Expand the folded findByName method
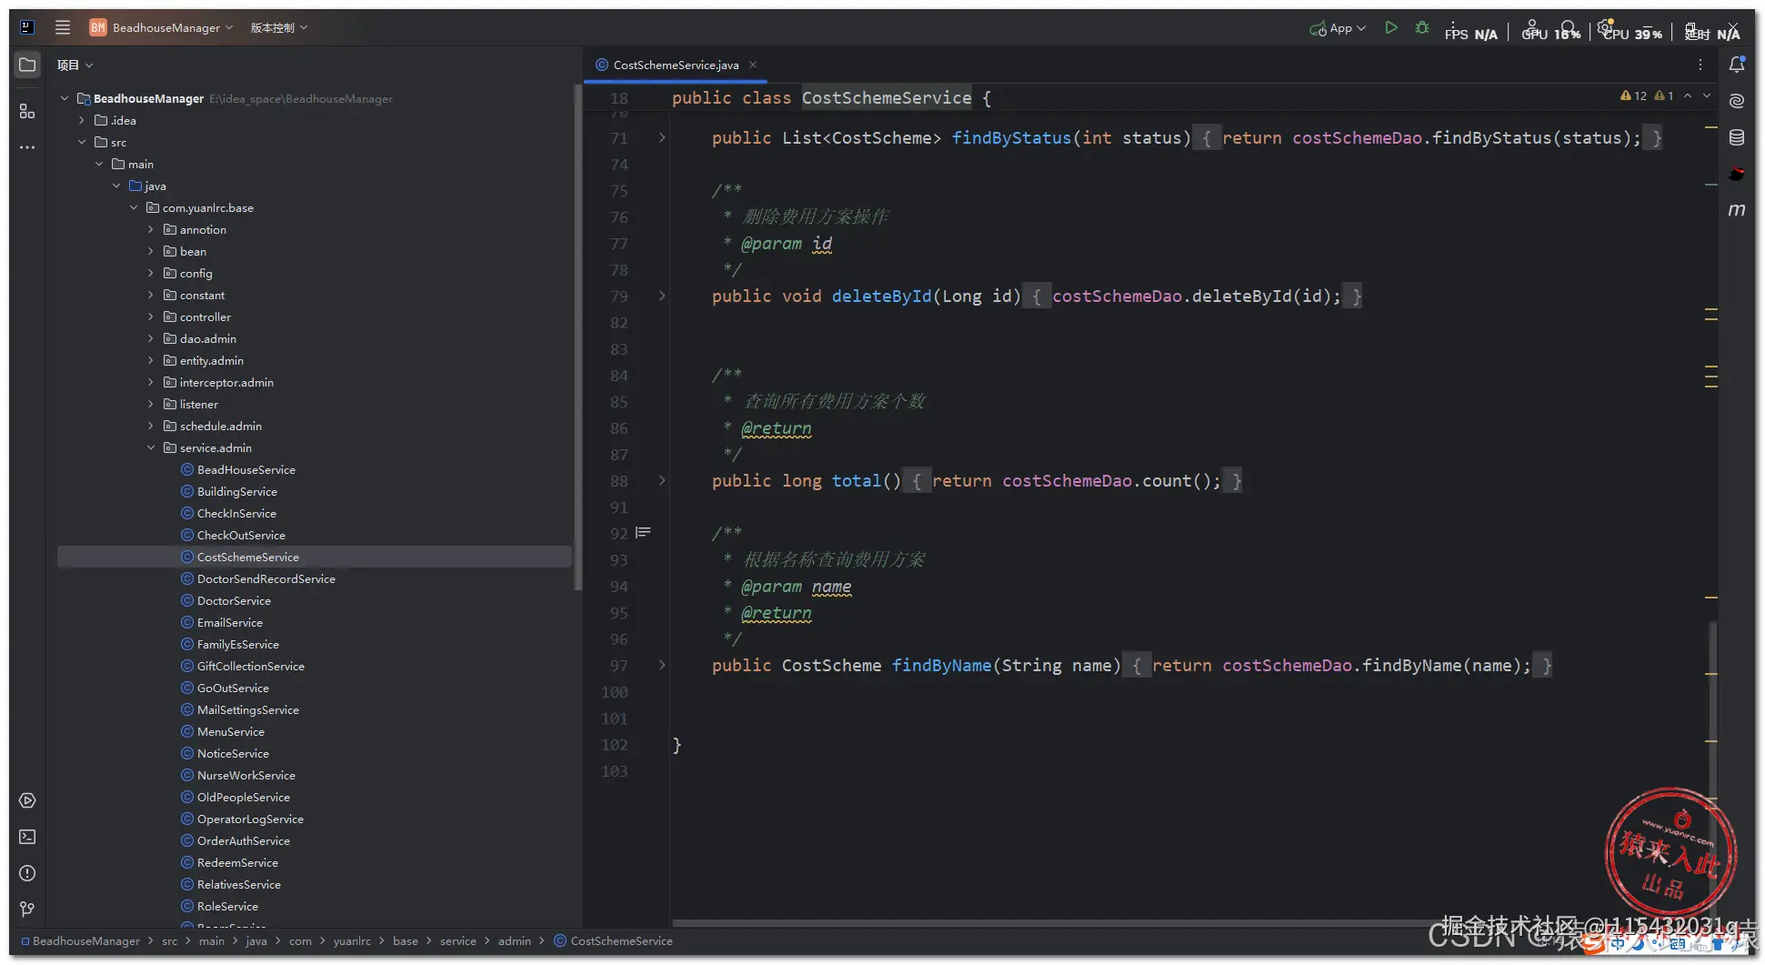Viewport: 1765px width, 965px height. (662, 665)
